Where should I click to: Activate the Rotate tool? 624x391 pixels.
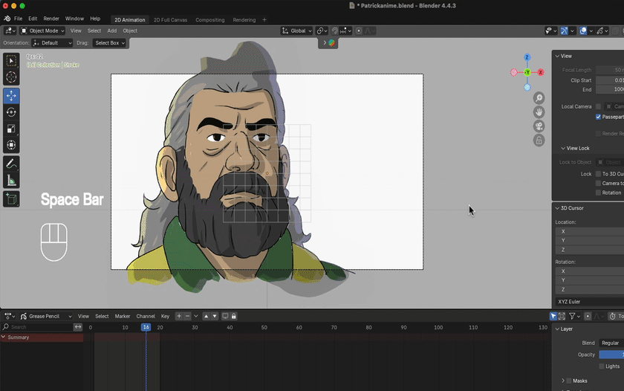point(11,112)
